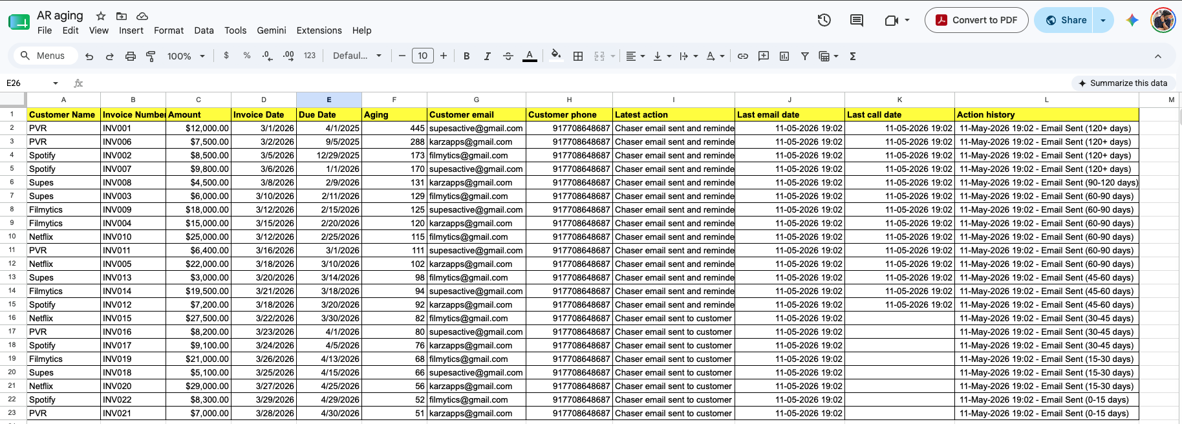
Task: Open the Name box dropdown arrow
Action: 56,83
